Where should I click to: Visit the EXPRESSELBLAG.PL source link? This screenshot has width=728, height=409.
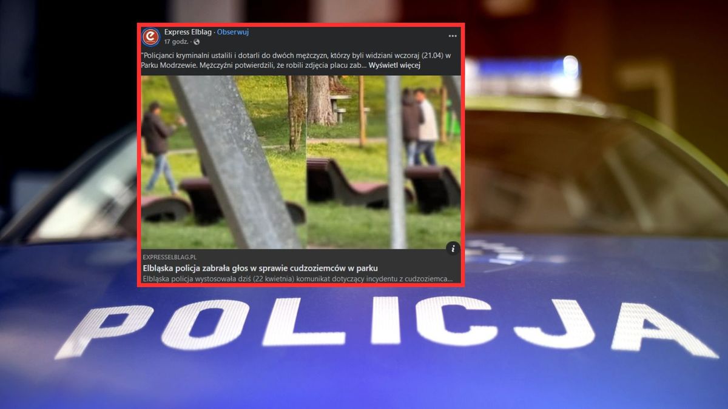pyautogui.click(x=171, y=257)
